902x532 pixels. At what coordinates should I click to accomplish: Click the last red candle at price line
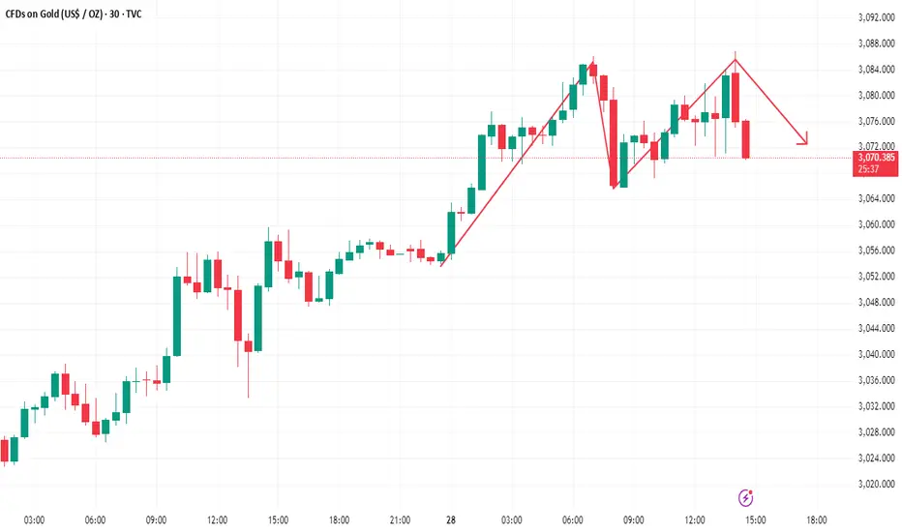click(x=745, y=139)
